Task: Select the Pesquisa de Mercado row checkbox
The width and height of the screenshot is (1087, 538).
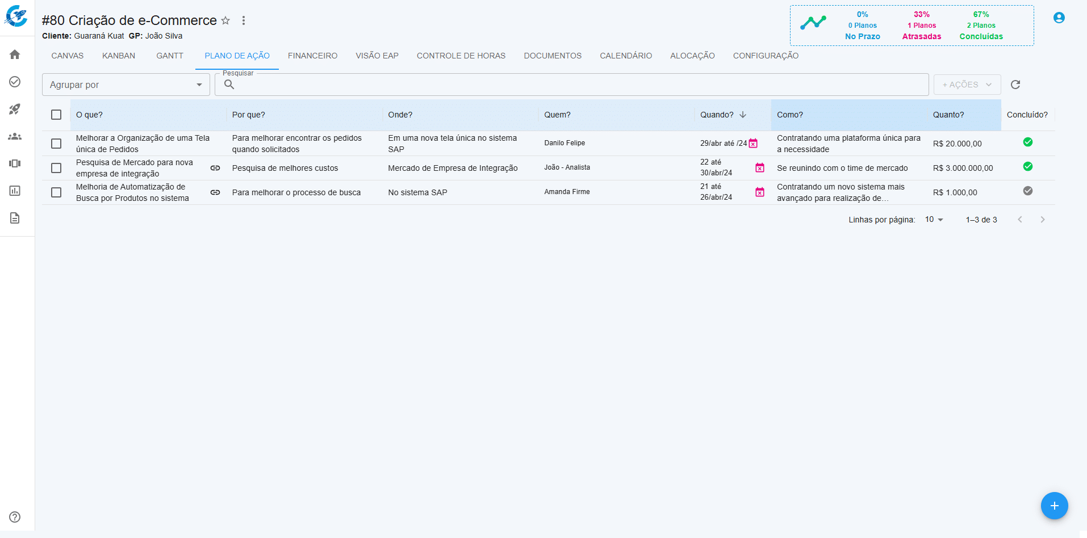Action: point(56,168)
